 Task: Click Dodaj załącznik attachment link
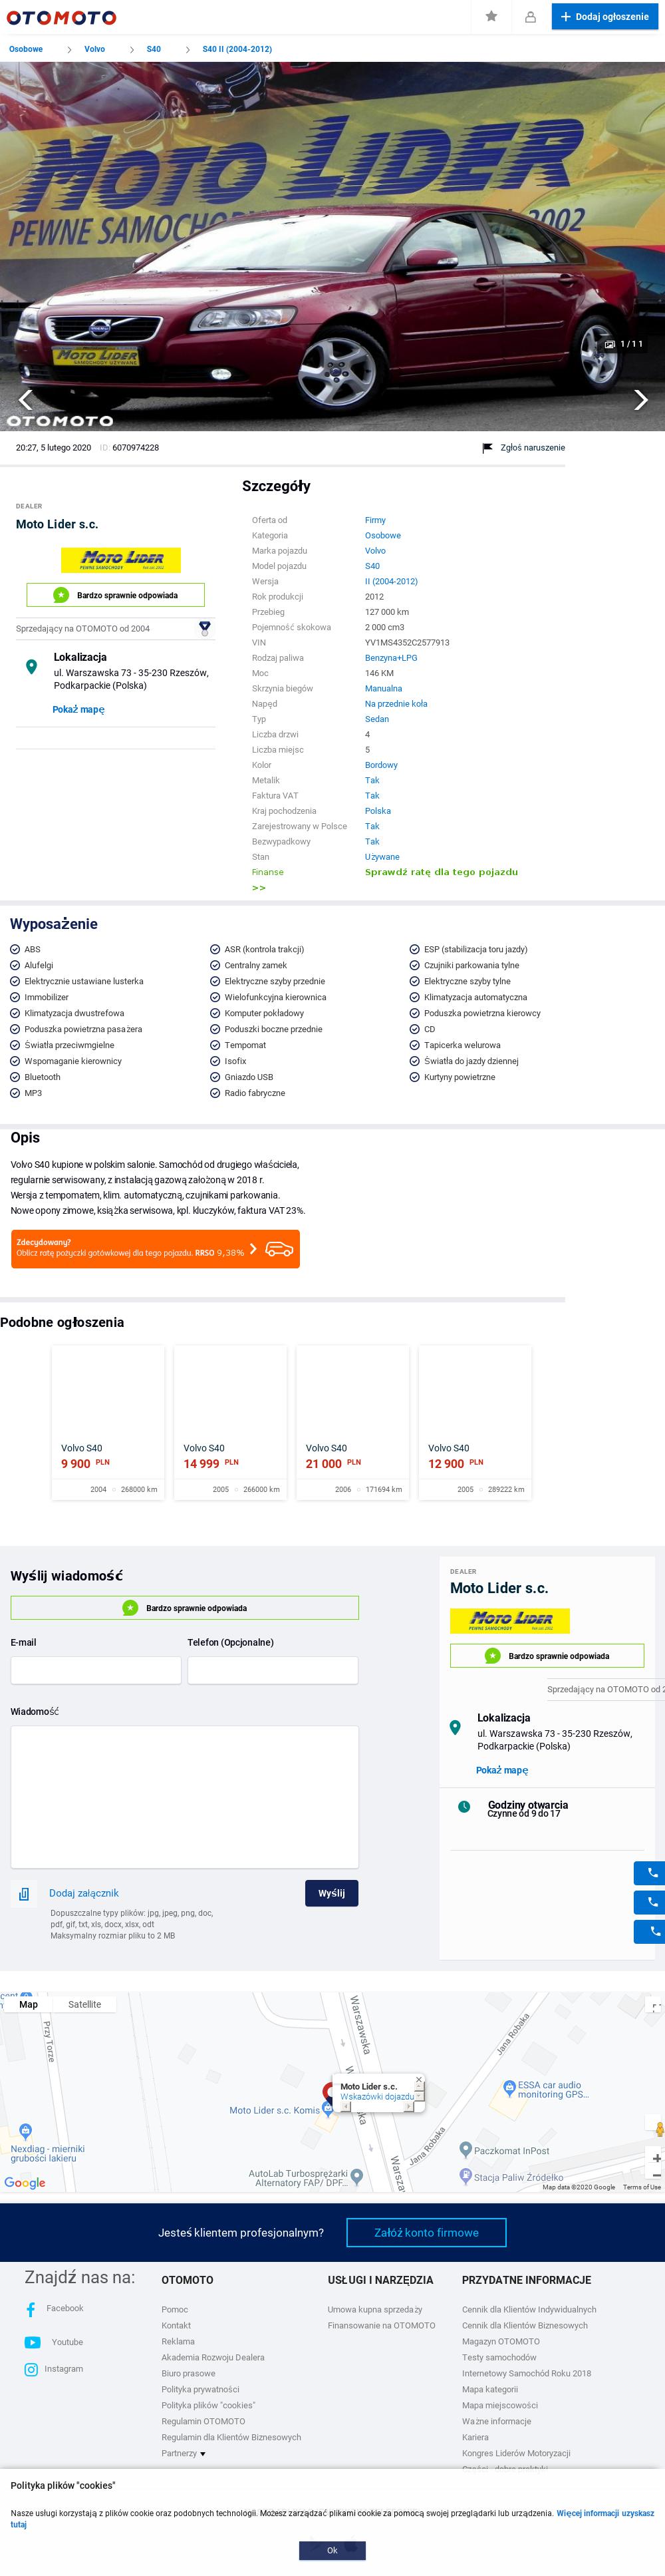(84, 1893)
